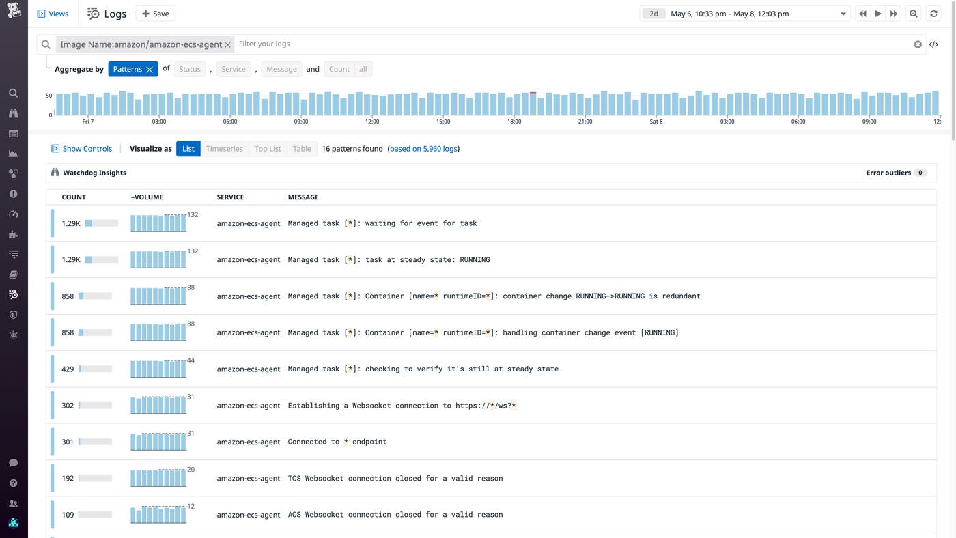Open the Notebooks icon in the left sidebar
Viewport: 956px width, 538px height.
[13, 274]
